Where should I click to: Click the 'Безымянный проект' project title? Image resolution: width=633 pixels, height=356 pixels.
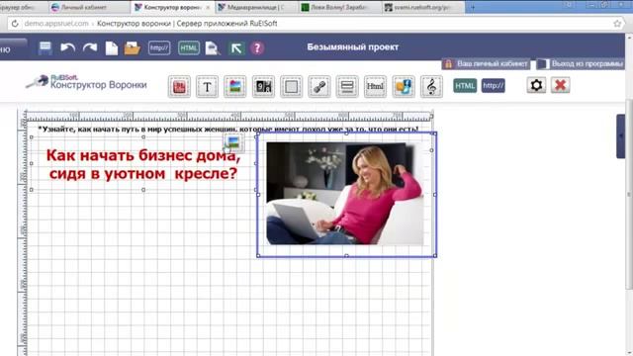click(x=352, y=46)
